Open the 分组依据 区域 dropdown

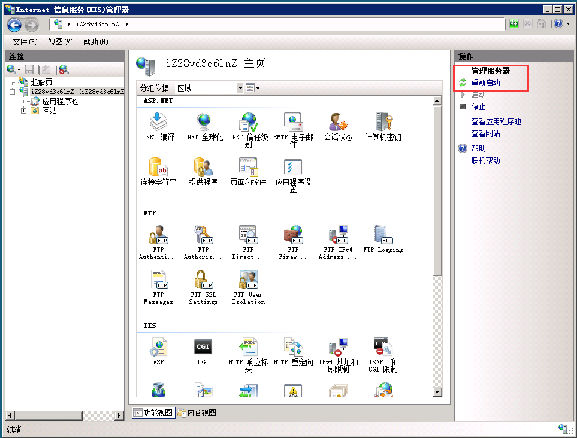pos(240,88)
